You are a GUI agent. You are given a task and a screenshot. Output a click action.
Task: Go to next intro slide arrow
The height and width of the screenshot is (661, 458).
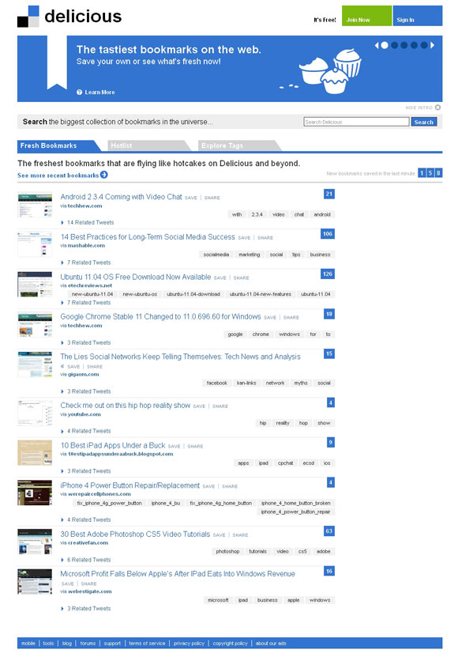click(432, 45)
